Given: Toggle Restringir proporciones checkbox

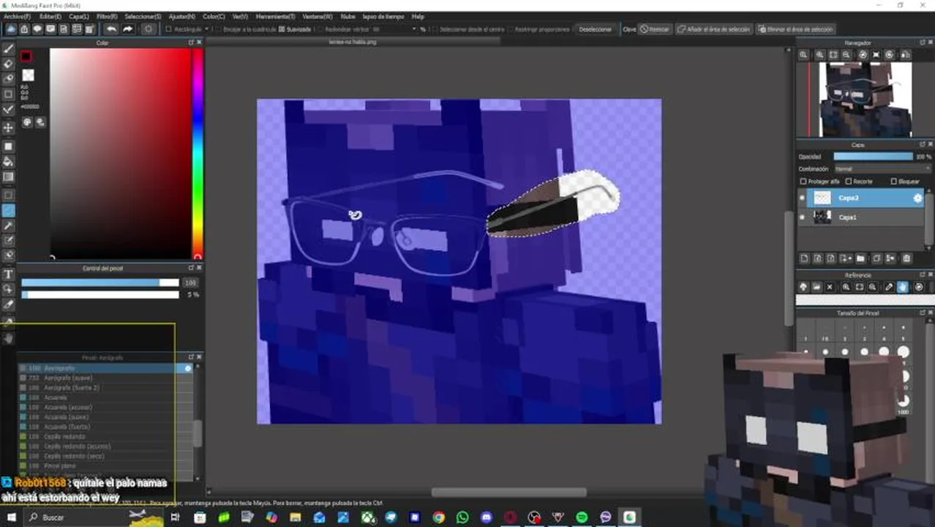Looking at the screenshot, I should pyautogui.click(x=510, y=29).
